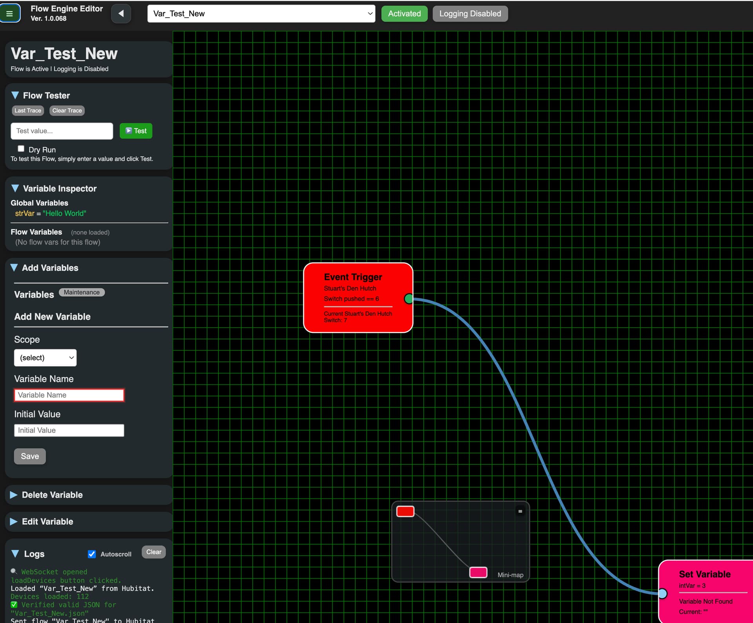
Task: Expand the Edit Variable section
Action: tap(47, 522)
